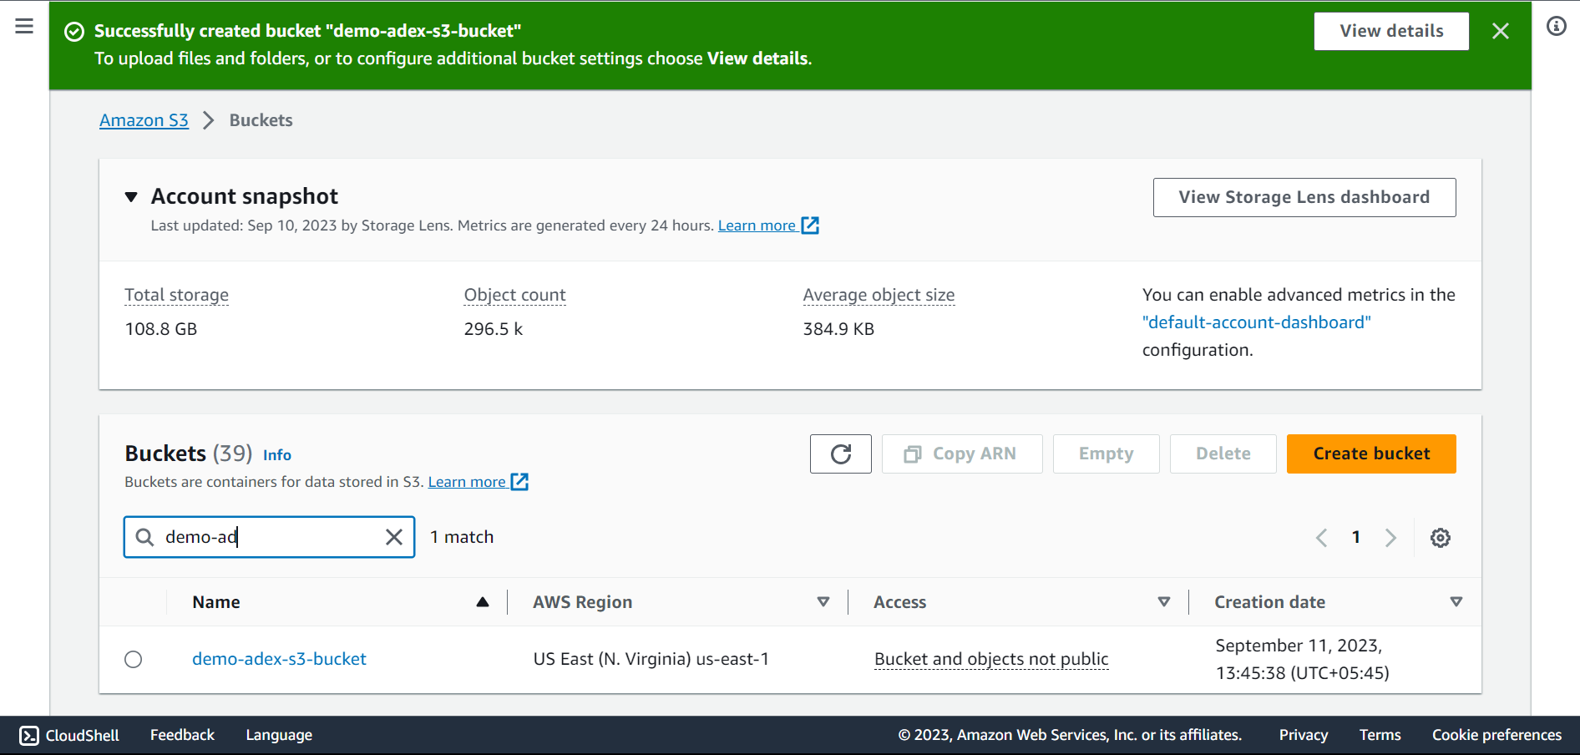Open default-account-dashboard link
Screen dimensions: 1580x755
[x=1257, y=322]
